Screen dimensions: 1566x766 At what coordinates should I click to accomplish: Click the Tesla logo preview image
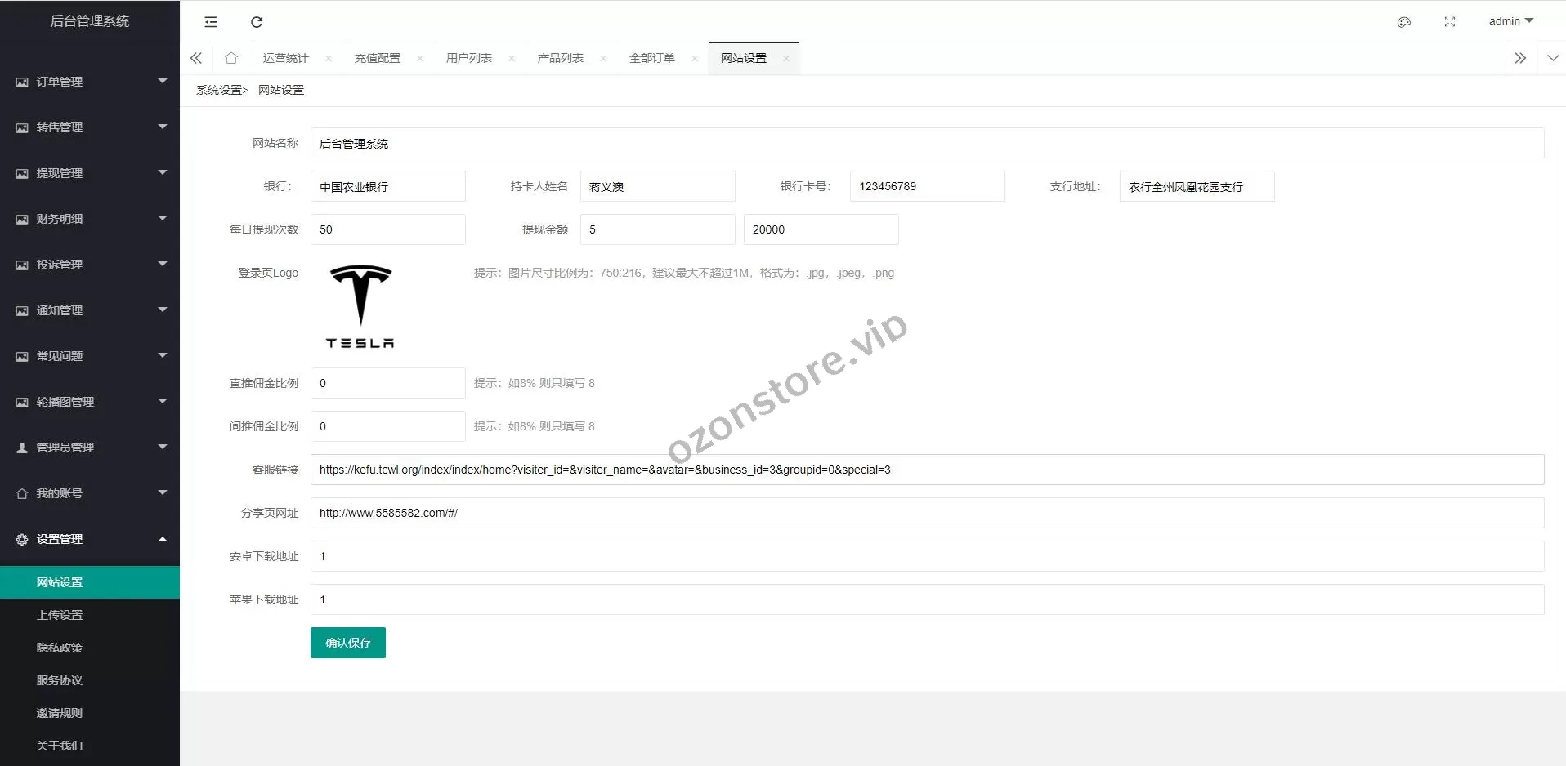pos(360,305)
